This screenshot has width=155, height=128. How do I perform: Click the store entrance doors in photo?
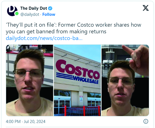[62, 107]
